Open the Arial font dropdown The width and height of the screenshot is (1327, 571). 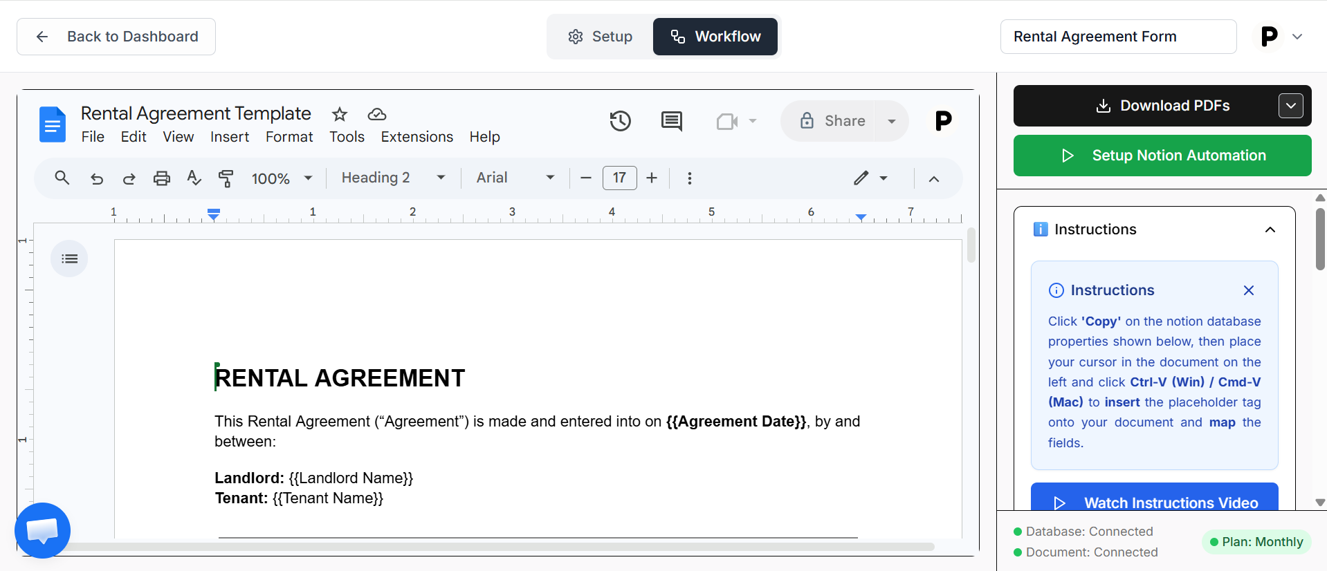point(515,178)
